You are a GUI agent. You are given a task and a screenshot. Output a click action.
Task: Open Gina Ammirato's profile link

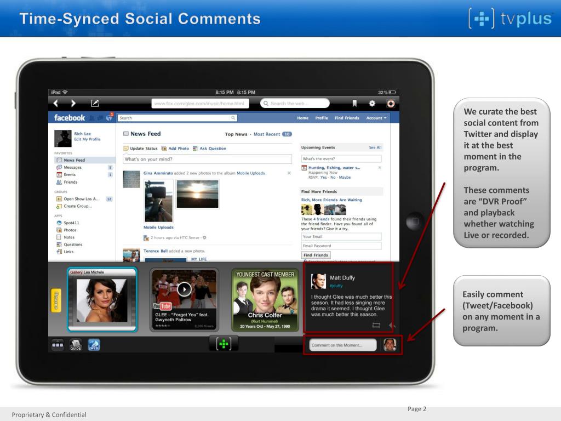click(x=158, y=173)
